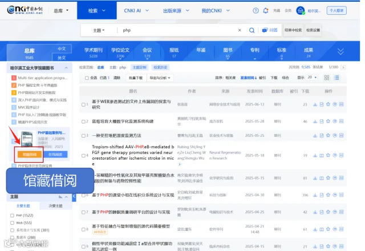
Task: Open the notification bell icon
Action: click(x=265, y=10)
